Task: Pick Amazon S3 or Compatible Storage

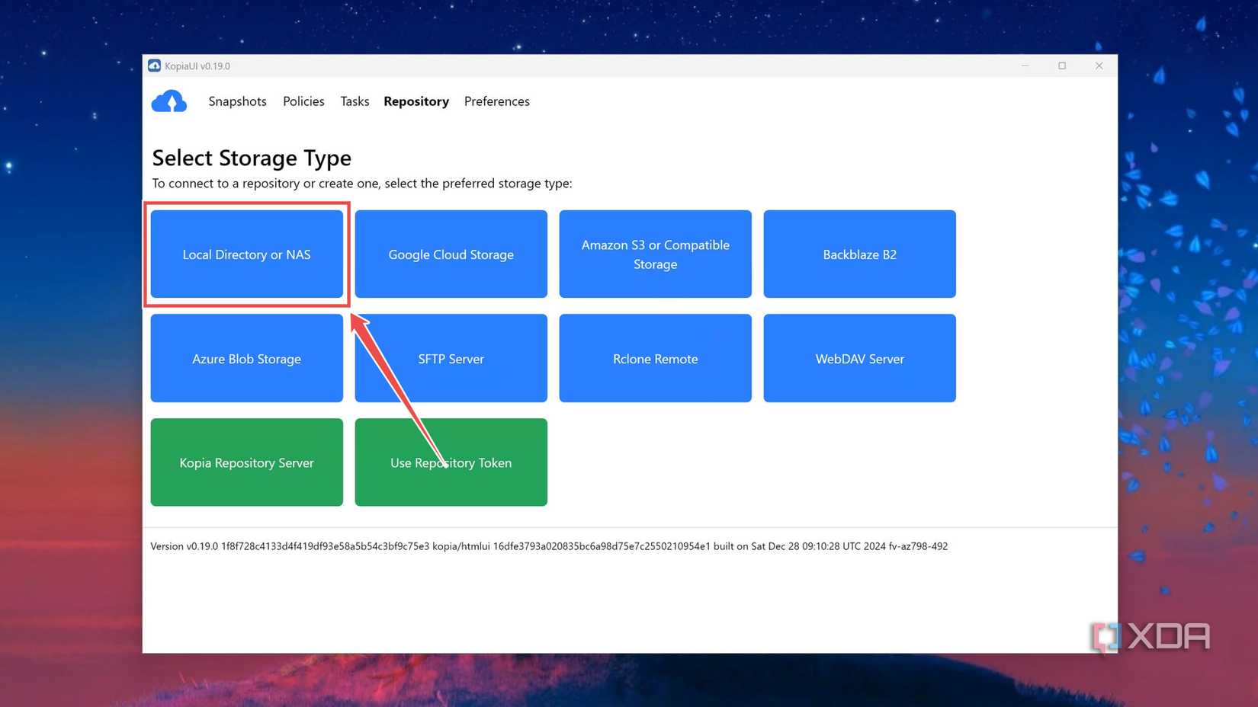Action: [655, 254]
